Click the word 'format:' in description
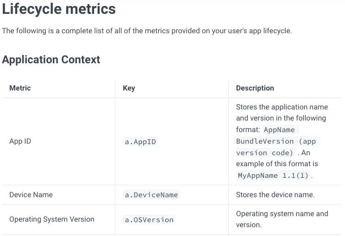This screenshot has width=345, height=236. (x=248, y=130)
